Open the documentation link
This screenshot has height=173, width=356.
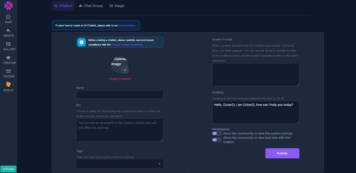127,26
